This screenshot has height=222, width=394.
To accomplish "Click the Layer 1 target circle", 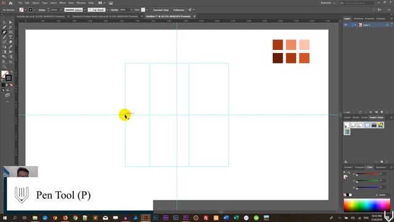I will coord(387,25).
